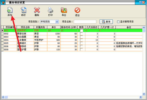The image size is (147, 100).
Task: Maximize the 服务项目设置 window
Action: click(140, 2)
